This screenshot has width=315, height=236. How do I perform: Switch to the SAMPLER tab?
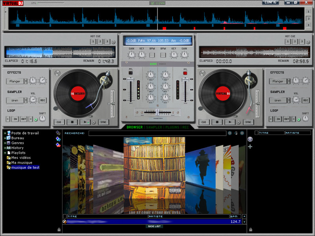(x=154, y=127)
